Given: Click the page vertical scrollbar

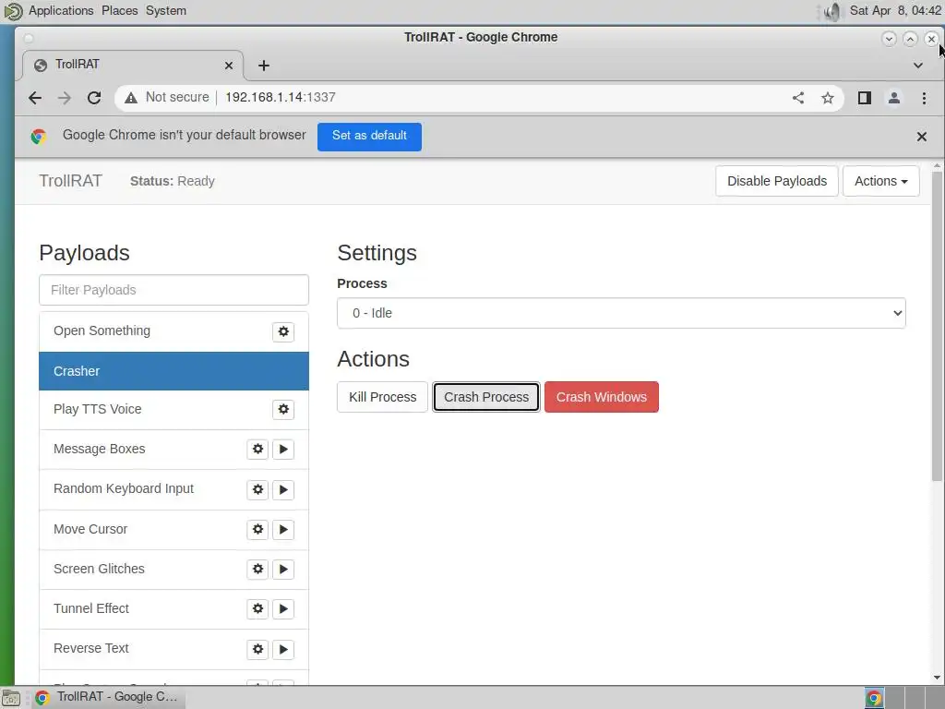Looking at the screenshot, I should 937,326.
